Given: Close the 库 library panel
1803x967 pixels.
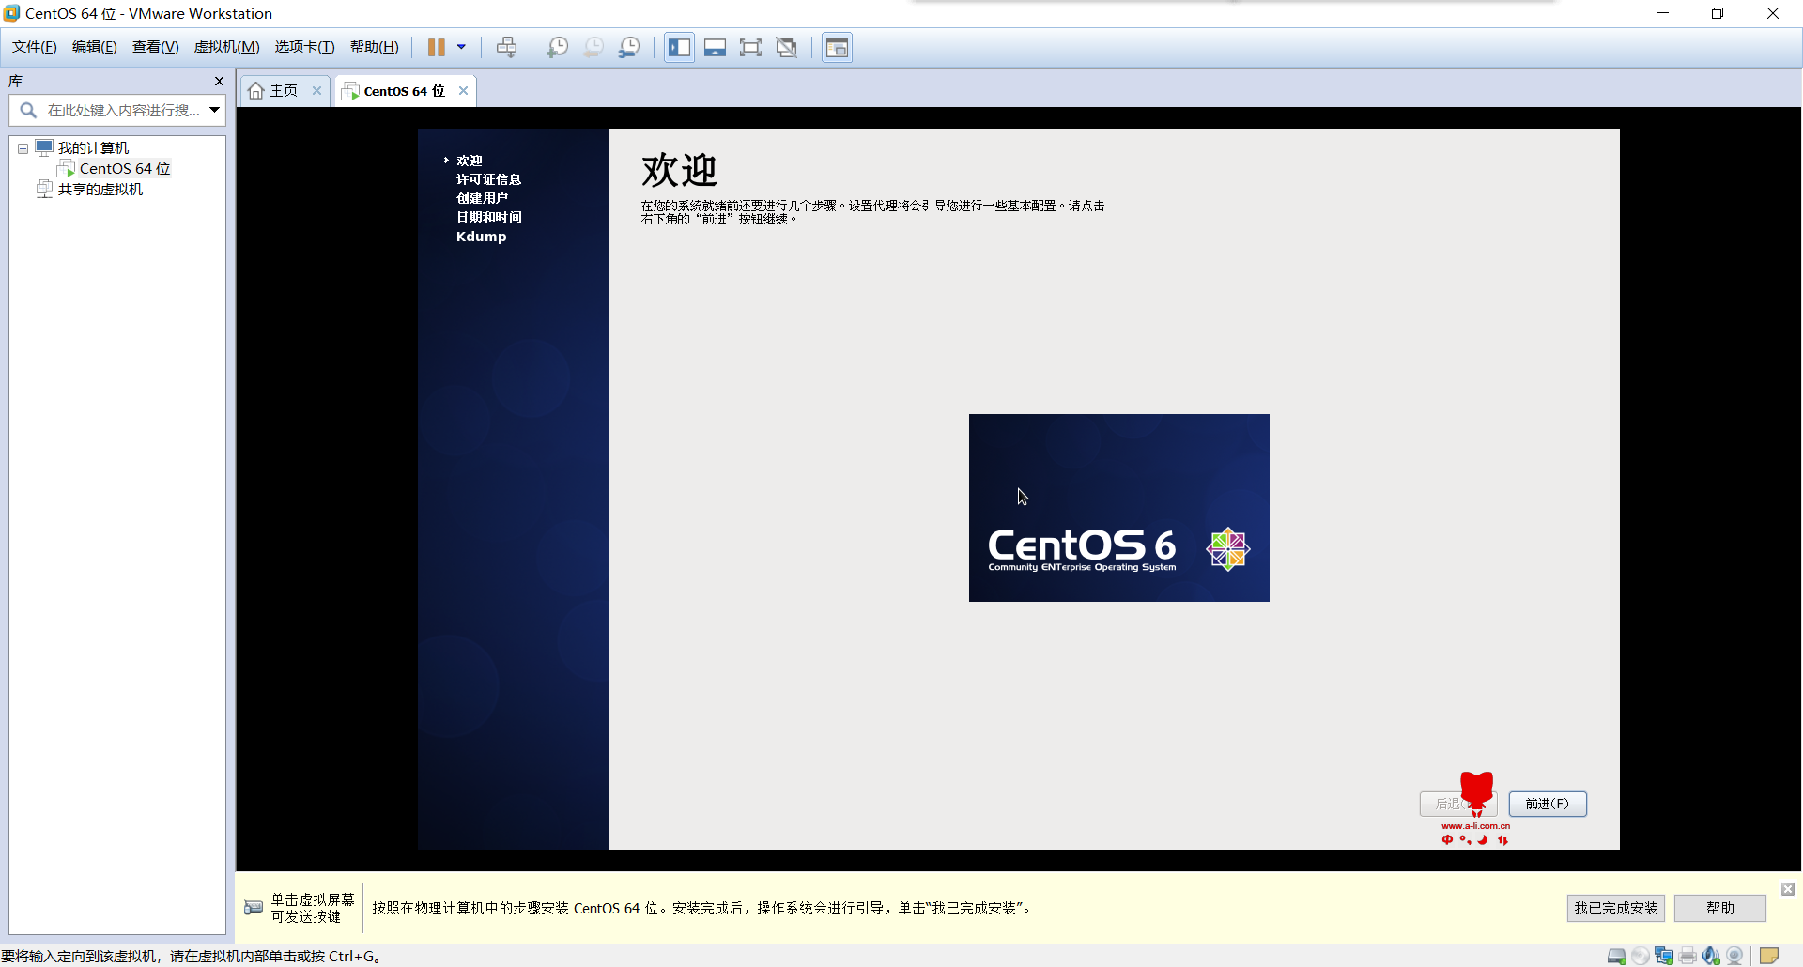Looking at the screenshot, I should click(x=219, y=81).
